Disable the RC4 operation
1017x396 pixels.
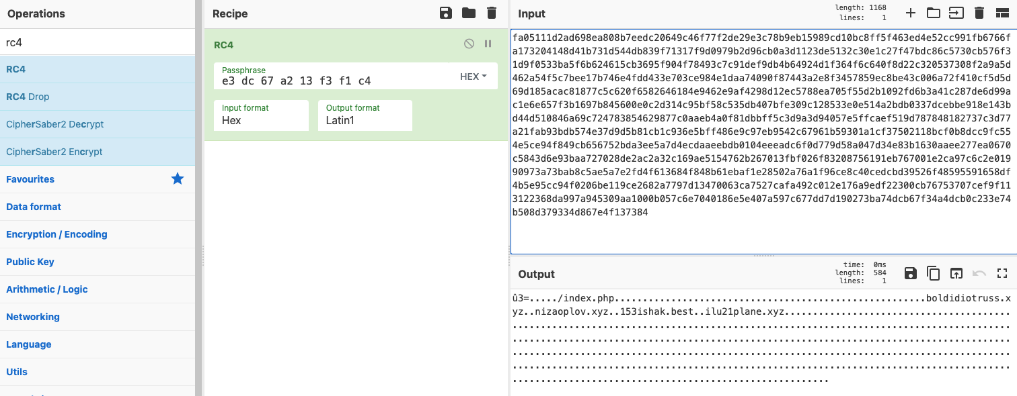click(469, 44)
